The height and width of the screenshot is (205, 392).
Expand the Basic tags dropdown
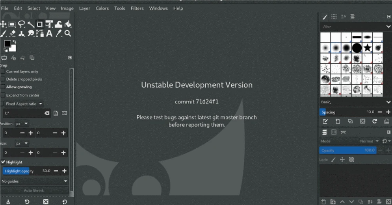[x=388, y=102]
